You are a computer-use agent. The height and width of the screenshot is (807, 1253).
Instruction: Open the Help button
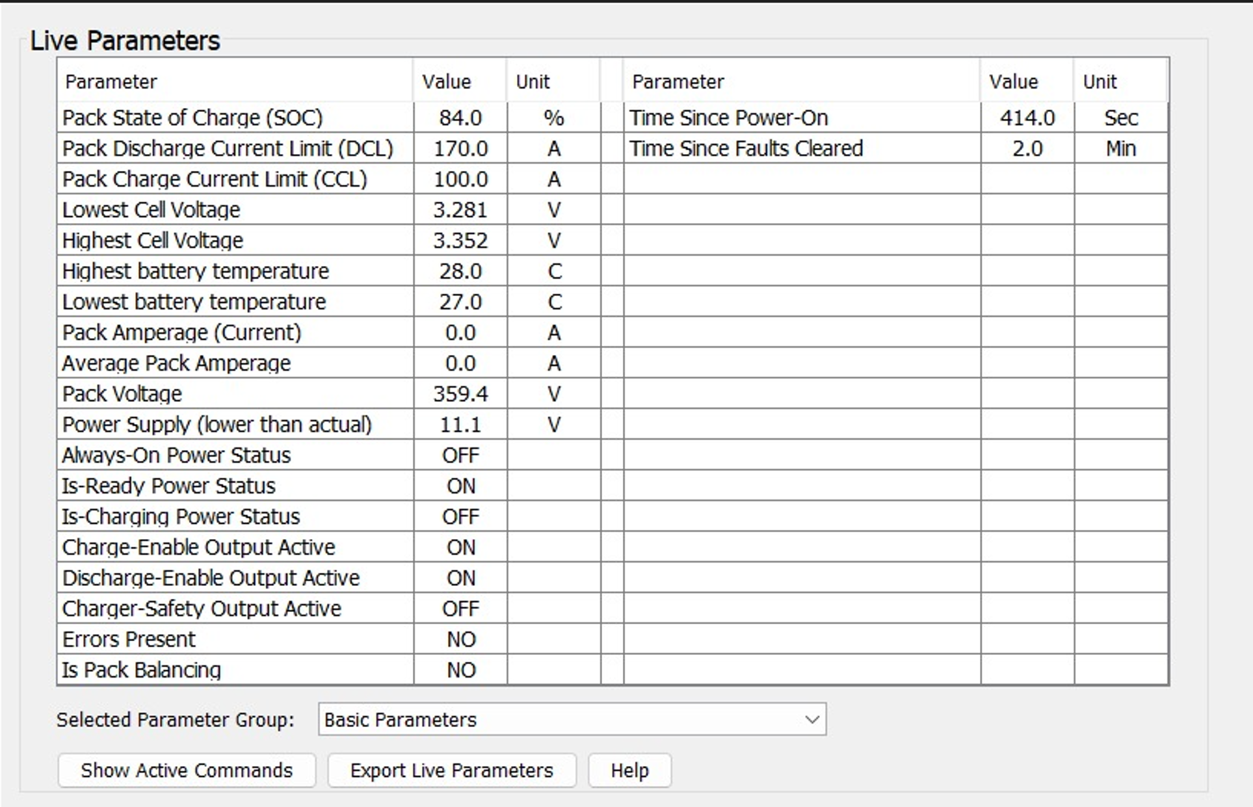pyautogui.click(x=629, y=770)
